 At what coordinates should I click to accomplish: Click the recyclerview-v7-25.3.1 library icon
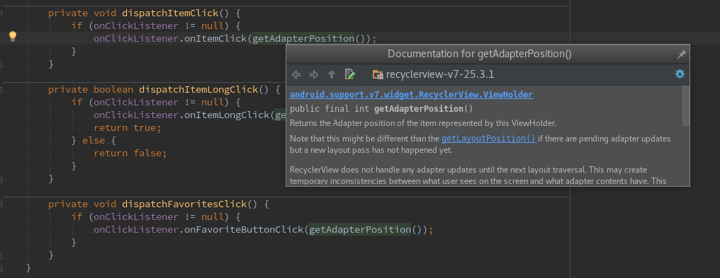point(378,75)
